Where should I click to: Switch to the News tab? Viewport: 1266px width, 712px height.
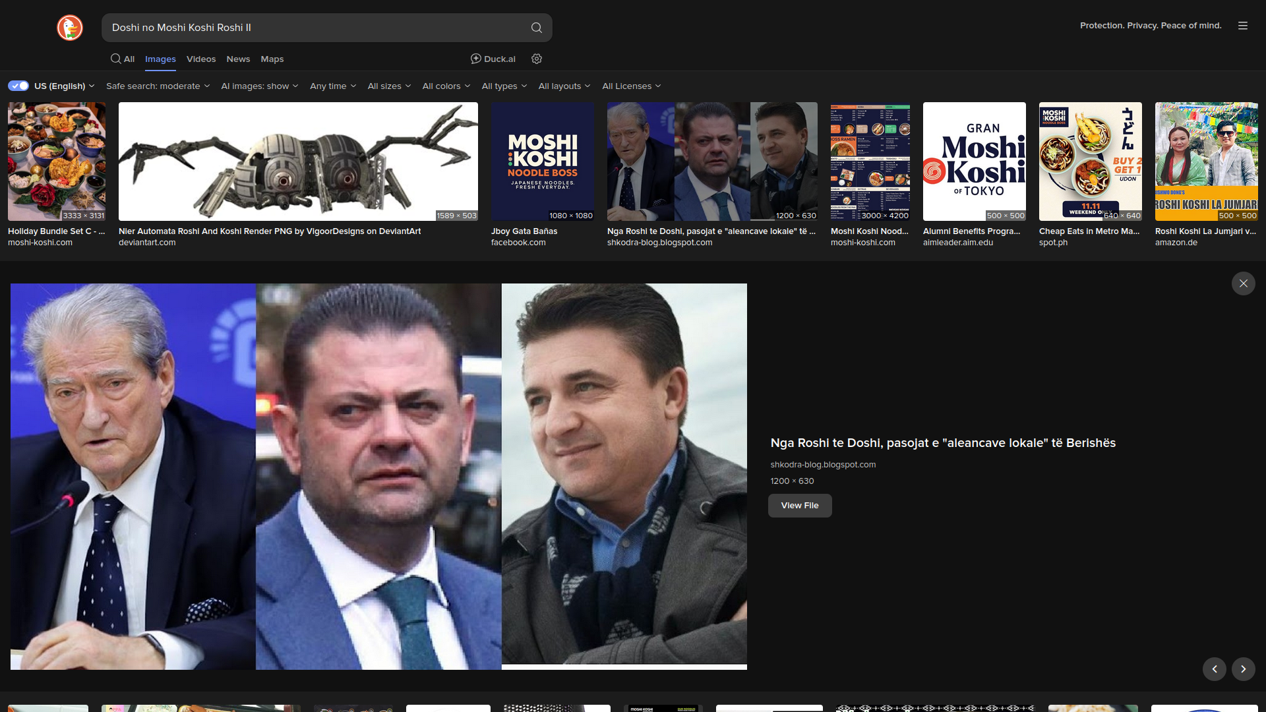click(x=238, y=59)
